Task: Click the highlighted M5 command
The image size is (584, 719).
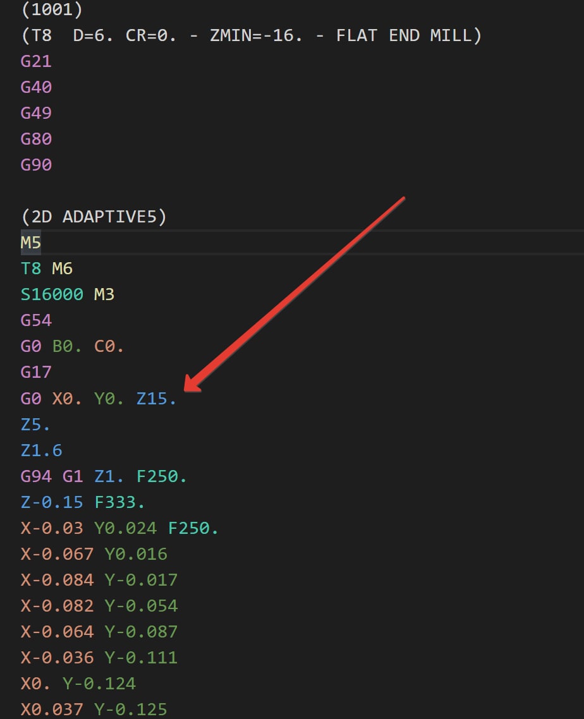Action: 31,243
